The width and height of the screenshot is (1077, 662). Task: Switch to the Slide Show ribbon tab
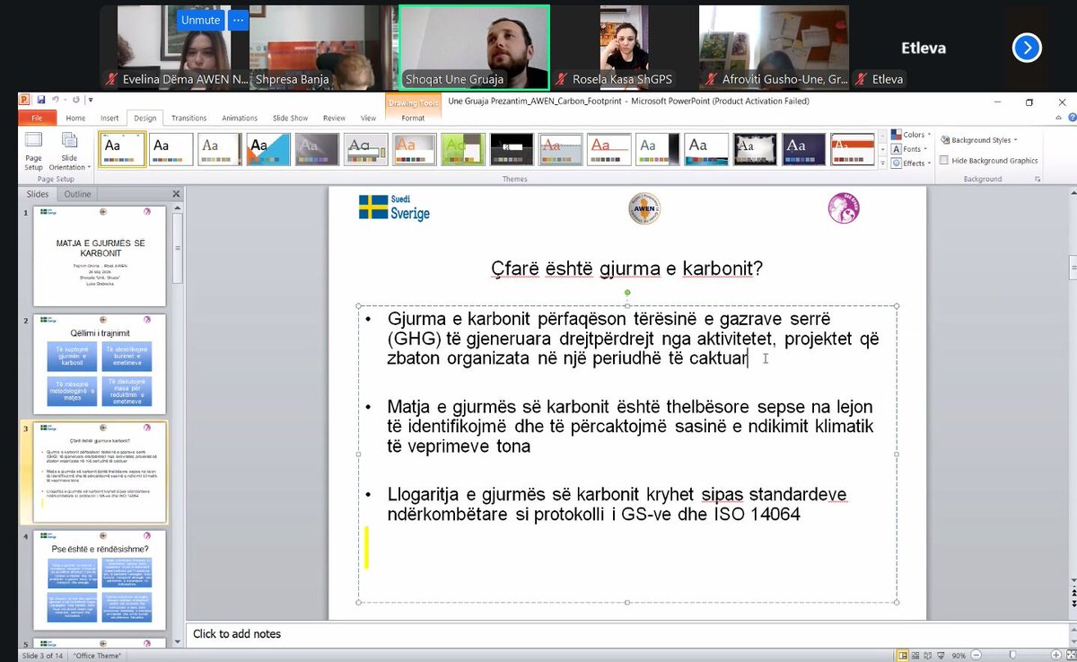[x=291, y=118]
